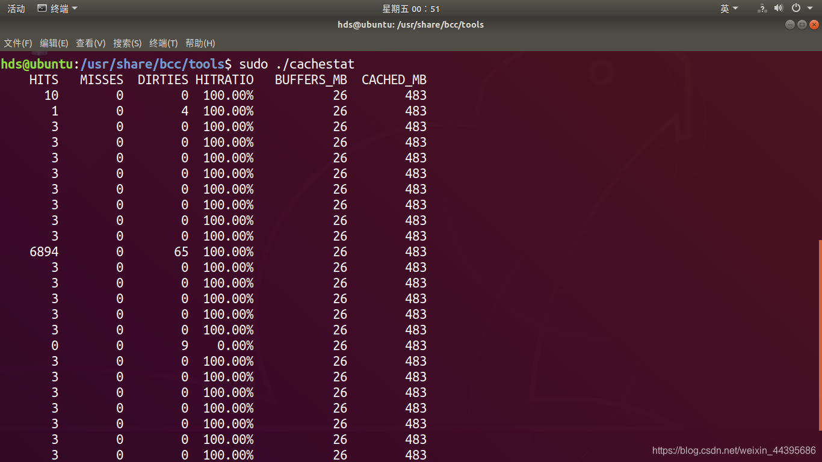Open the 编辑(E) menu
The height and width of the screenshot is (462, 822).
54,43
